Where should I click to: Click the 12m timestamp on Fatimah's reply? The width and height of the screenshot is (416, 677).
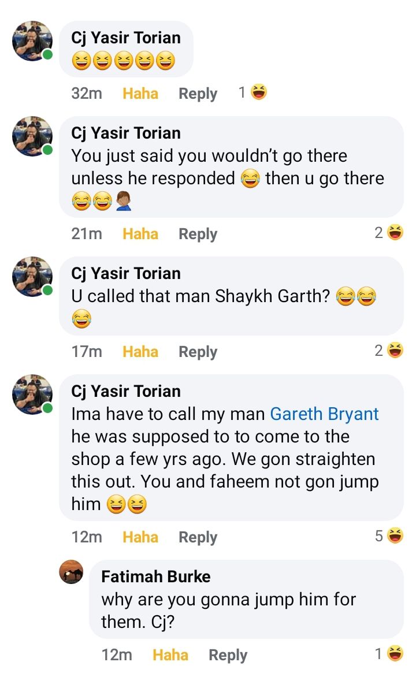(116, 655)
